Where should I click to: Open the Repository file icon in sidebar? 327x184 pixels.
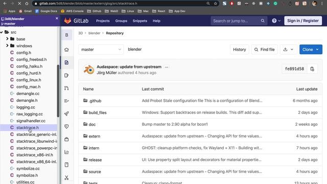tap(66, 62)
